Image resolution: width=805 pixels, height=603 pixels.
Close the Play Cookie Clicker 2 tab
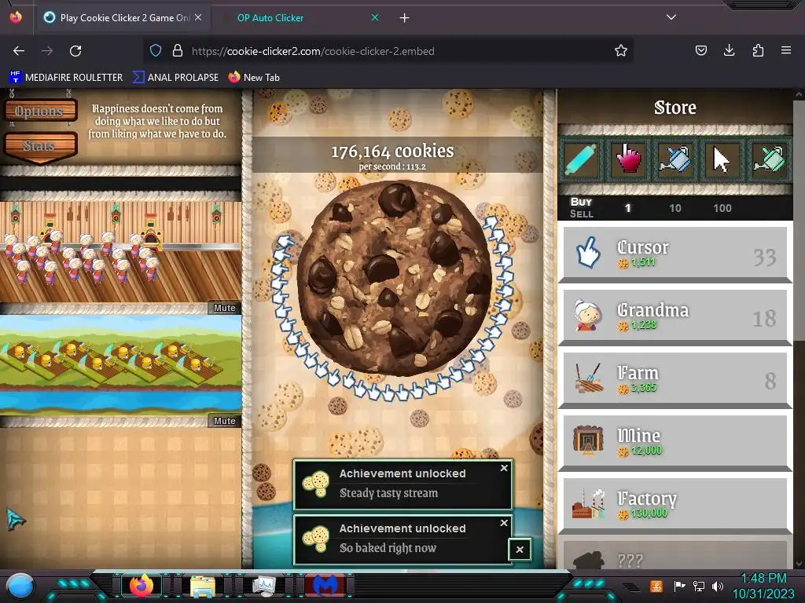click(198, 17)
